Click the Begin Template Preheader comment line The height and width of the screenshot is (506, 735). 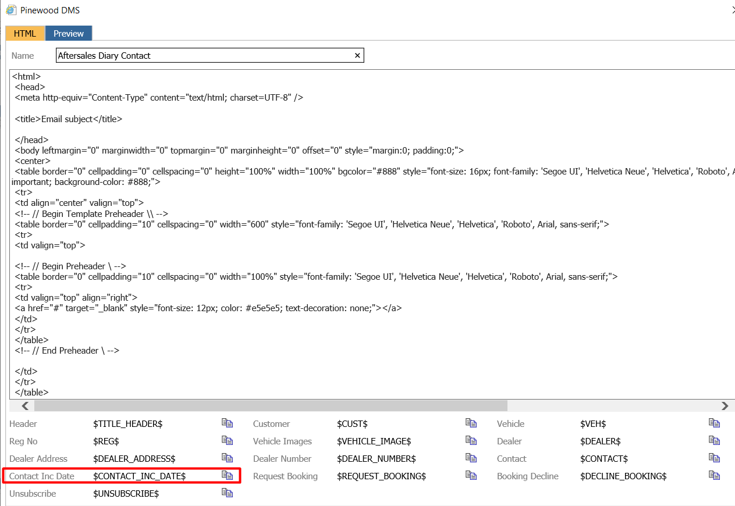coord(91,213)
